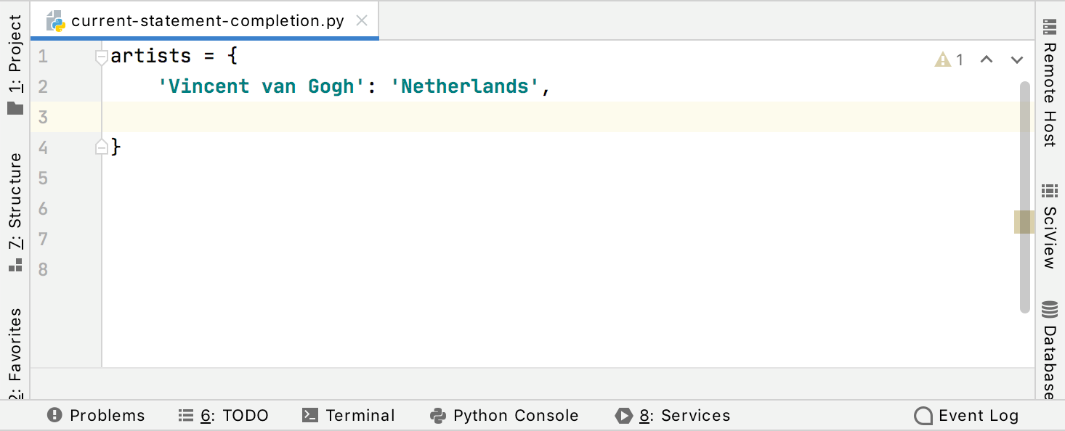Image resolution: width=1065 pixels, height=431 pixels.
Task: Open the Python Console tool window
Action: [x=504, y=415]
